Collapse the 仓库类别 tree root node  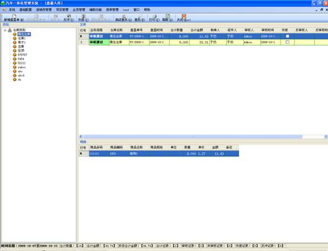pyautogui.click(x=5, y=30)
